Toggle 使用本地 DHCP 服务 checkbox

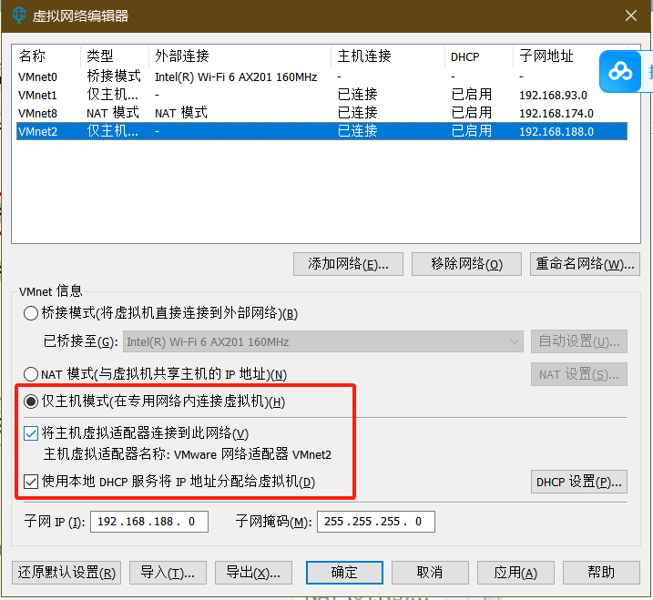(x=31, y=482)
